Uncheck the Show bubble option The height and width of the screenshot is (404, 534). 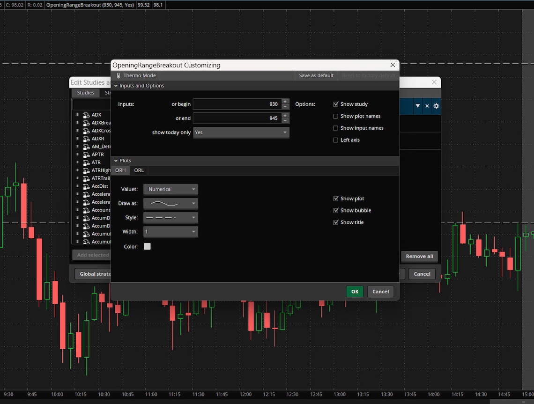336,210
